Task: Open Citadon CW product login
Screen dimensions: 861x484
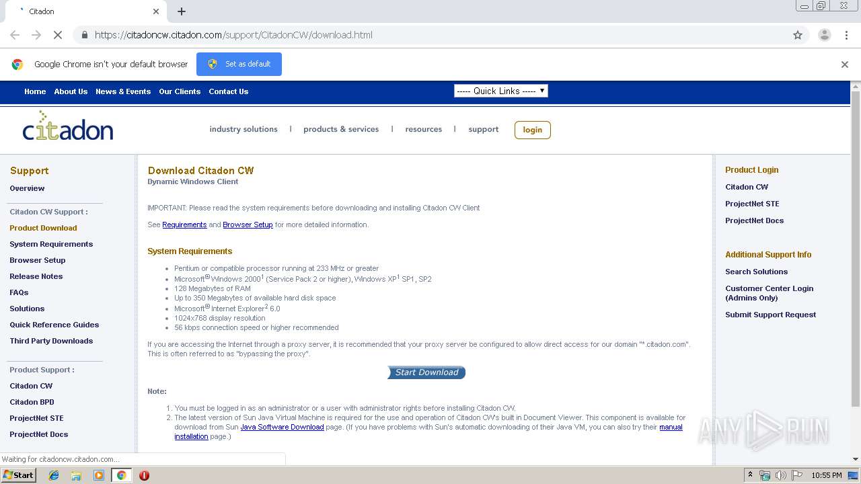Action: (x=747, y=187)
